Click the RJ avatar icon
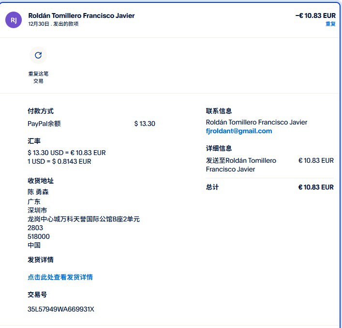The width and height of the screenshot is (342, 328). (x=14, y=20)
